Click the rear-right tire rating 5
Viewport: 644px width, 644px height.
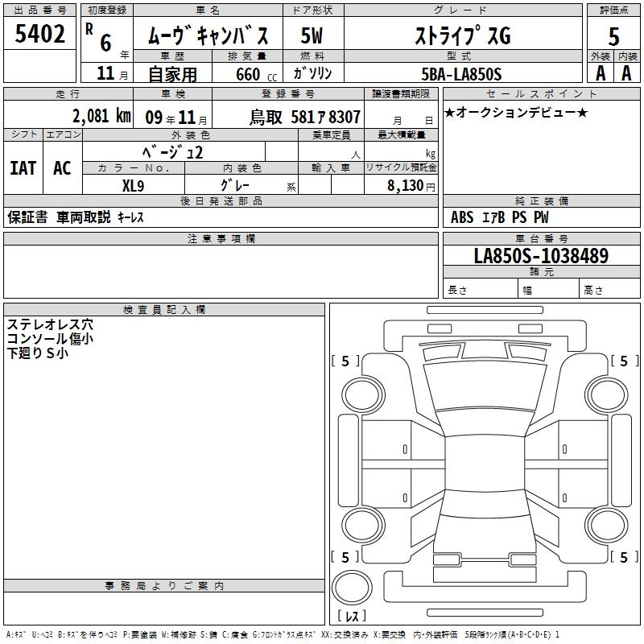(624, 557)
